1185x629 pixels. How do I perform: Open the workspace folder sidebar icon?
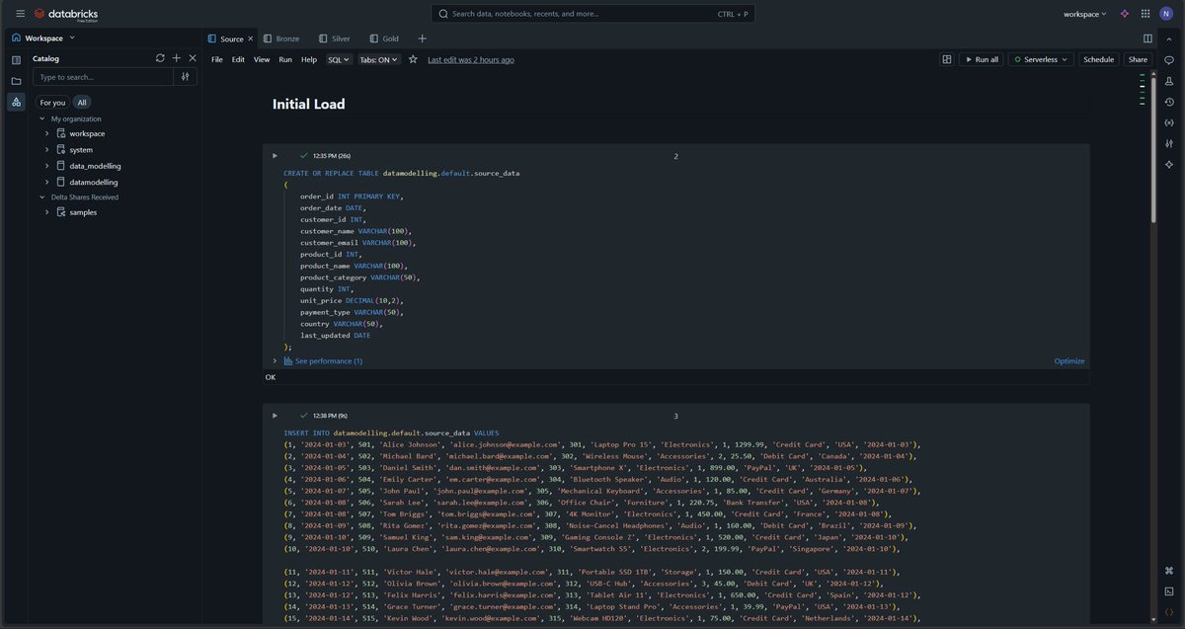[x=16, y=81]
